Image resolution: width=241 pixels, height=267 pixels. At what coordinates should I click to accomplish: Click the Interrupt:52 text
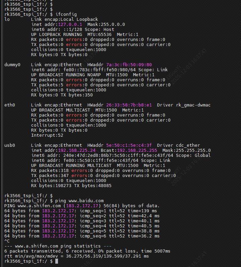pyautogui.click(x=47, y=135)
